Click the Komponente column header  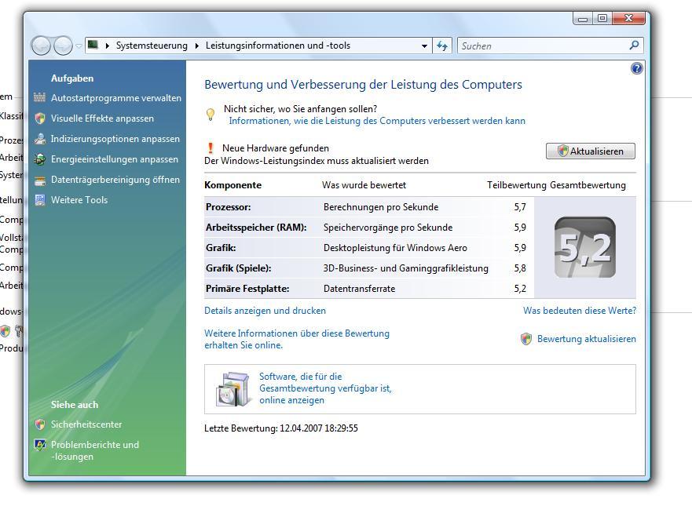(232, 185)
